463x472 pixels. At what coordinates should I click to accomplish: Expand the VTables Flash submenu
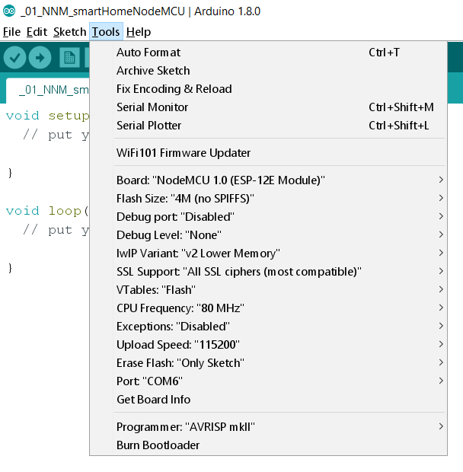268,290
